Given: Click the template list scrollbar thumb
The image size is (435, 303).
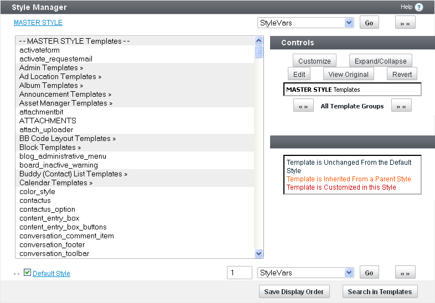Looking at the screenshot, I should [x=258, y=51].
